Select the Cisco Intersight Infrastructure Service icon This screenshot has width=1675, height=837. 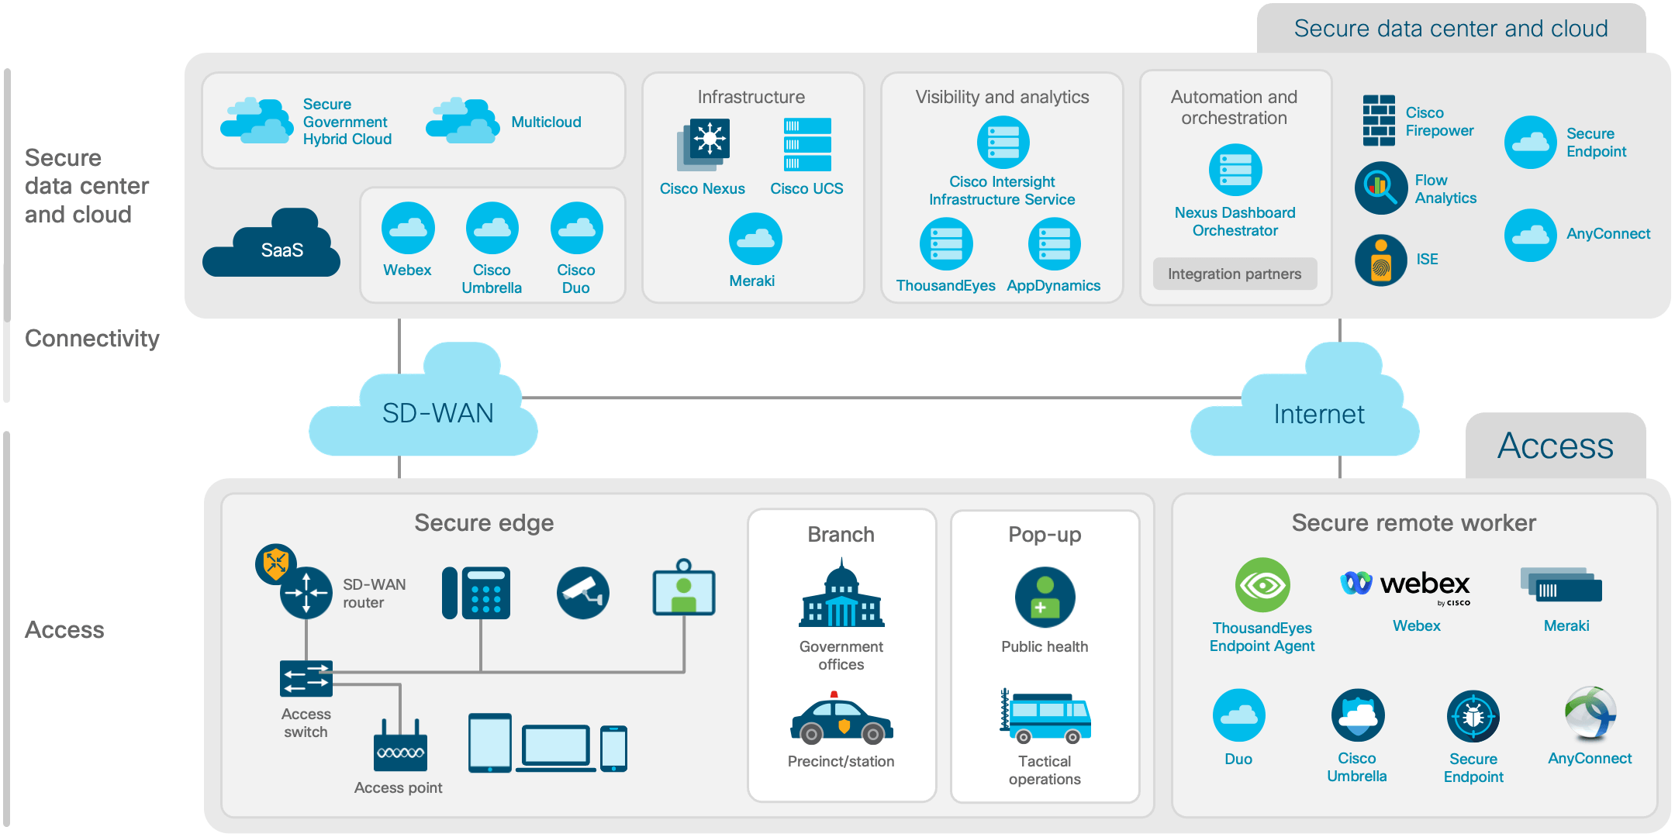1003,143
